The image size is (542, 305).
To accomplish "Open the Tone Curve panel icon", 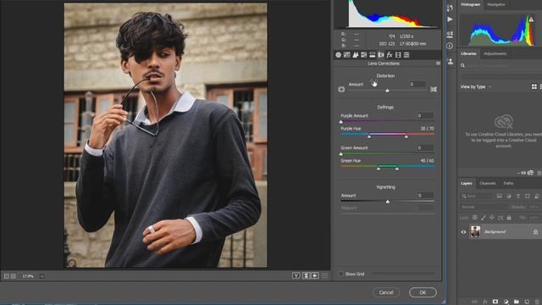I will 346,54.
